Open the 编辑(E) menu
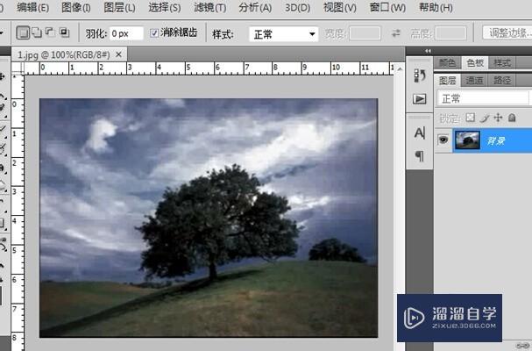 click(33, 8)
